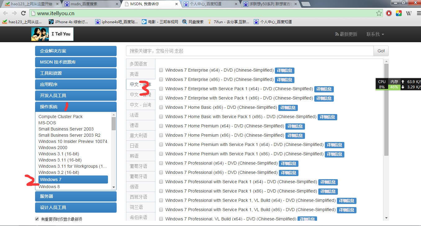
Task: Reload the page with refresh icon
Action: pos(23,13)
